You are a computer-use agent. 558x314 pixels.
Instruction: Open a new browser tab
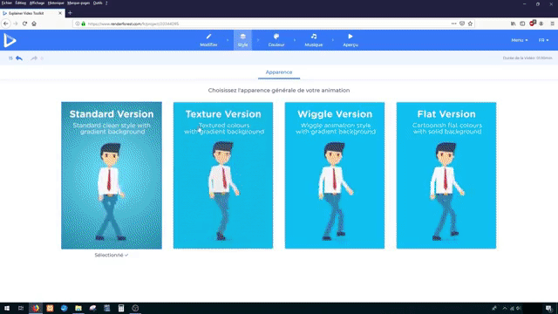coord(70,13)
